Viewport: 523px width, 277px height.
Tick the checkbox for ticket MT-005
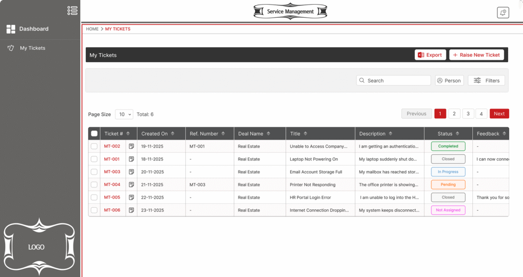click(x=94, y=198)
